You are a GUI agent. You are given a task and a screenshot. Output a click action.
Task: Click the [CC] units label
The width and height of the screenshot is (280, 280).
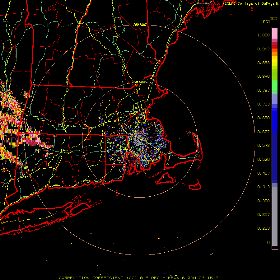[x=265, y=21]
